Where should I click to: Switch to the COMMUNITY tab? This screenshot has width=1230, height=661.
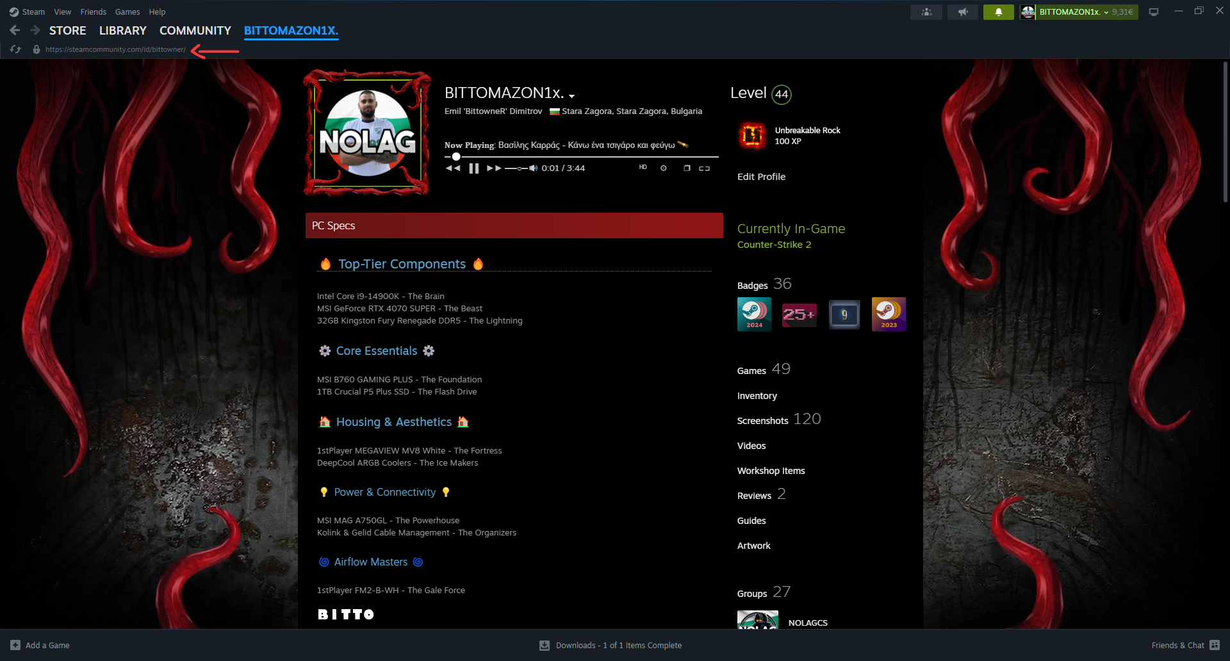pyautogui.click(x=195, y=30)
